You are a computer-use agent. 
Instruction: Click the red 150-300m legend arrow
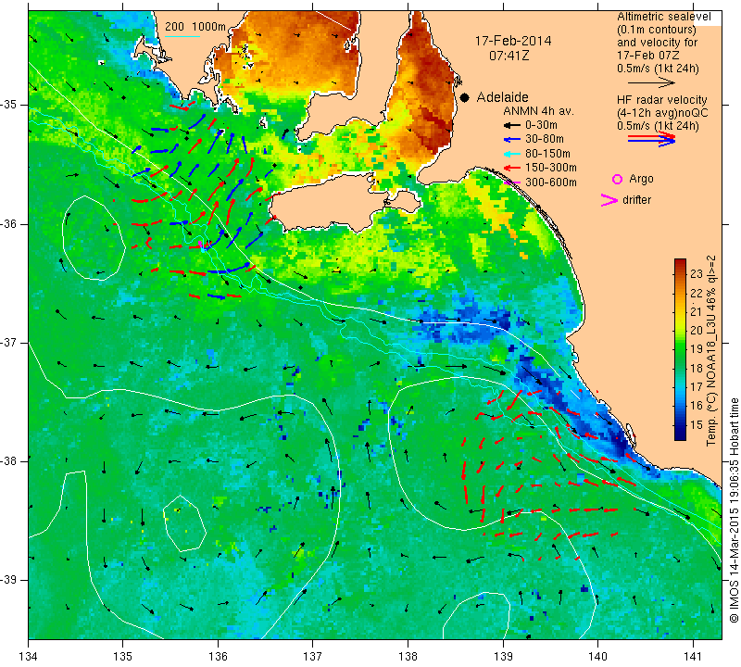[511, 168]
